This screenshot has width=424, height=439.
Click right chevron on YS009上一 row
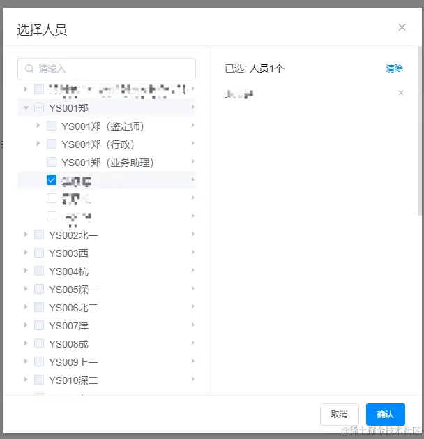192,361
